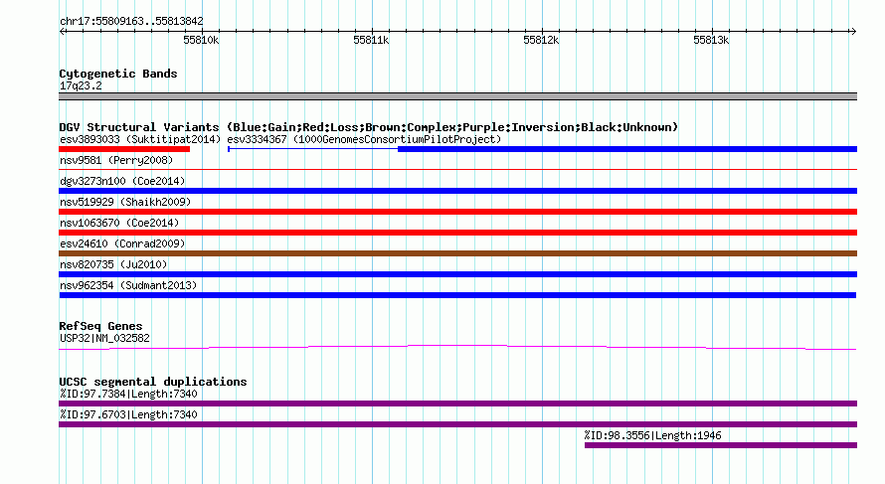
Task: Select the thin red nsv9581 variant line
Action: tap(457, 169)
